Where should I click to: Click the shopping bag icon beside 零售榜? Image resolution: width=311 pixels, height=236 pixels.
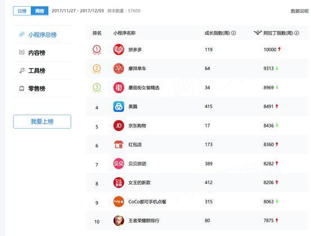point(22,88)
